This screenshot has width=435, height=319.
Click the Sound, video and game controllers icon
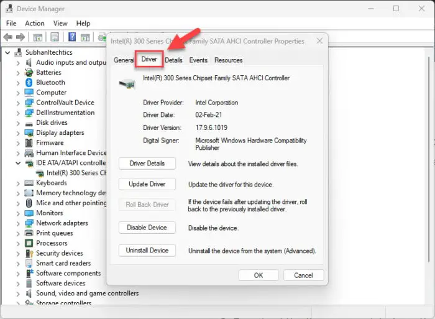[29, 293]
